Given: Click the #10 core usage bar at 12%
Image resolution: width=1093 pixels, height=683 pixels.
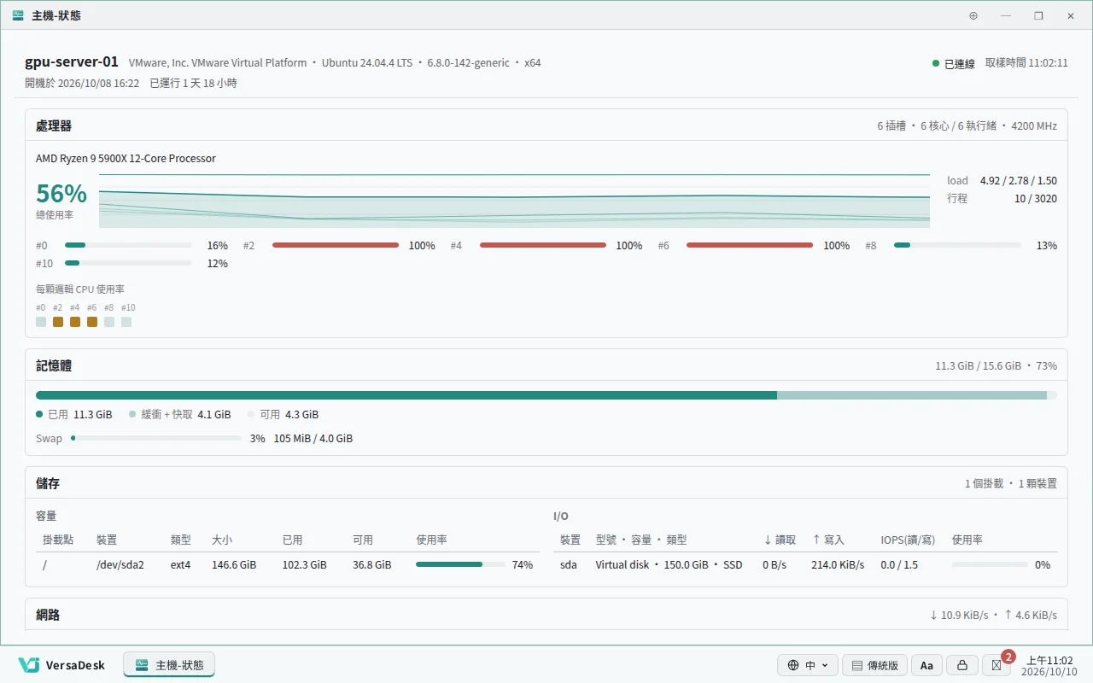Looking at the screenshot, I should (128, 263).
